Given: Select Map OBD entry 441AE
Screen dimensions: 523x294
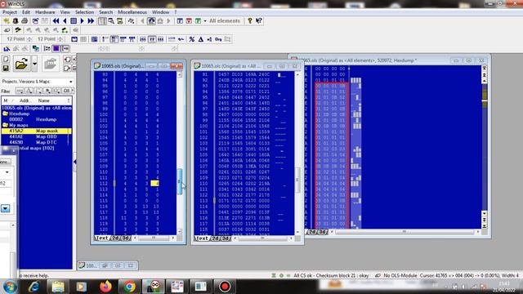Looking at the screenshot, I should coord(36,136).
